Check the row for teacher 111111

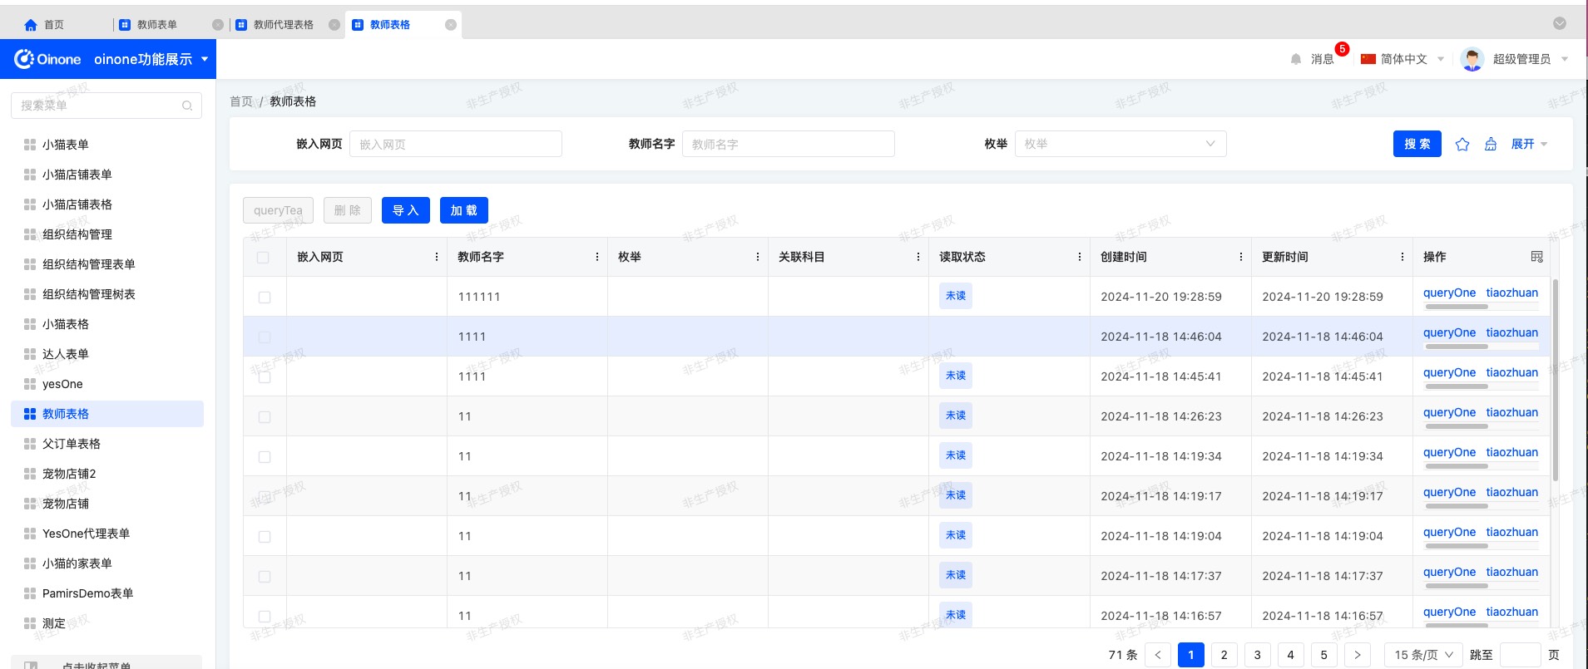[265, 298]
